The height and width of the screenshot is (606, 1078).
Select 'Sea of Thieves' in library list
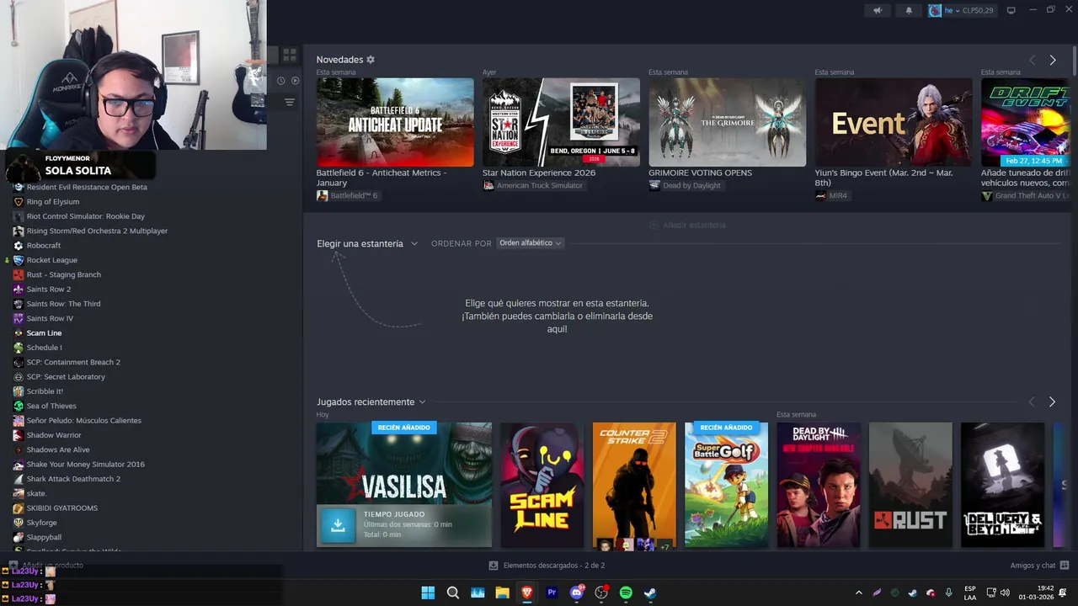pos(51,406)
